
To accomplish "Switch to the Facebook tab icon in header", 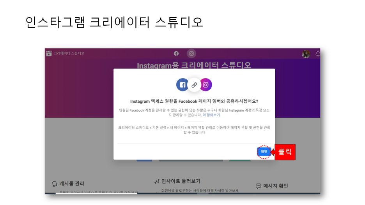I will [176, 54].
